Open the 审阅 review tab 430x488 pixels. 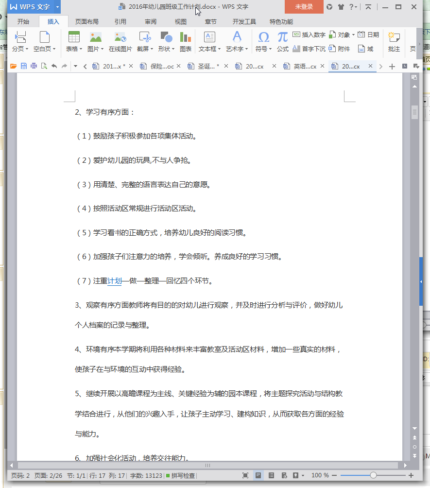151,21
